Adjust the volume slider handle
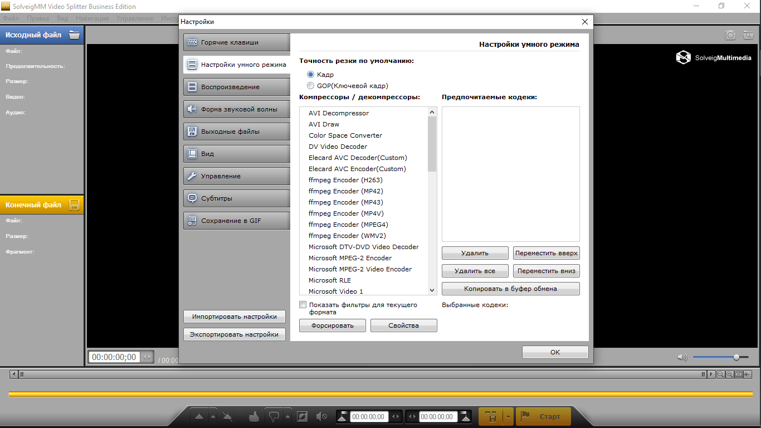 point(736,357)
